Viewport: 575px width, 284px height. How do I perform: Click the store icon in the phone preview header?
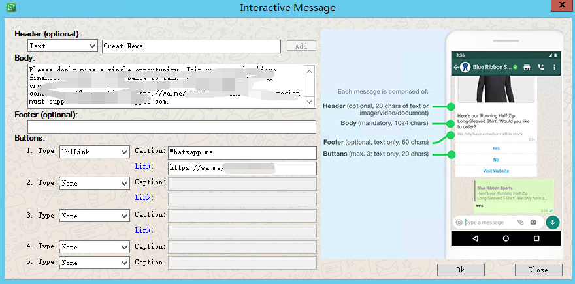point(527,67)
